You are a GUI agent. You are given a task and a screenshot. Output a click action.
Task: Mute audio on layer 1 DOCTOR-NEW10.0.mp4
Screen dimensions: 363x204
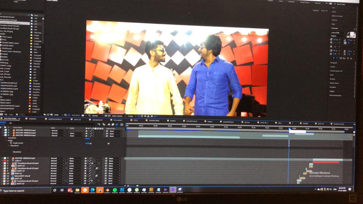click(86, 131)
